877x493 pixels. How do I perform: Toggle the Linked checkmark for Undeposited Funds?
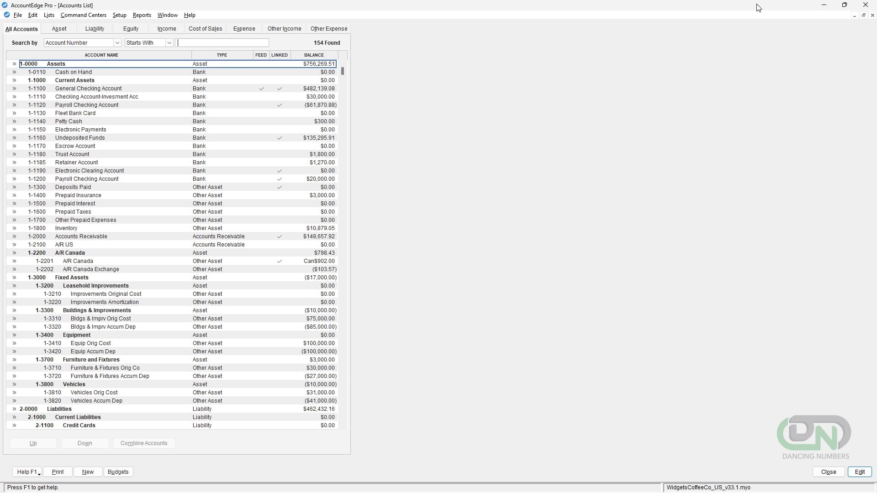point(280,138)
